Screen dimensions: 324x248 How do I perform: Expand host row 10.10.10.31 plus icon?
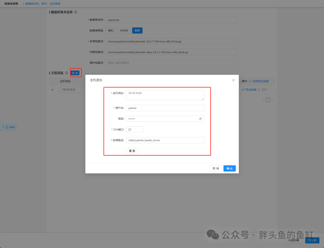pyautogui.click(x=52, y=90)
